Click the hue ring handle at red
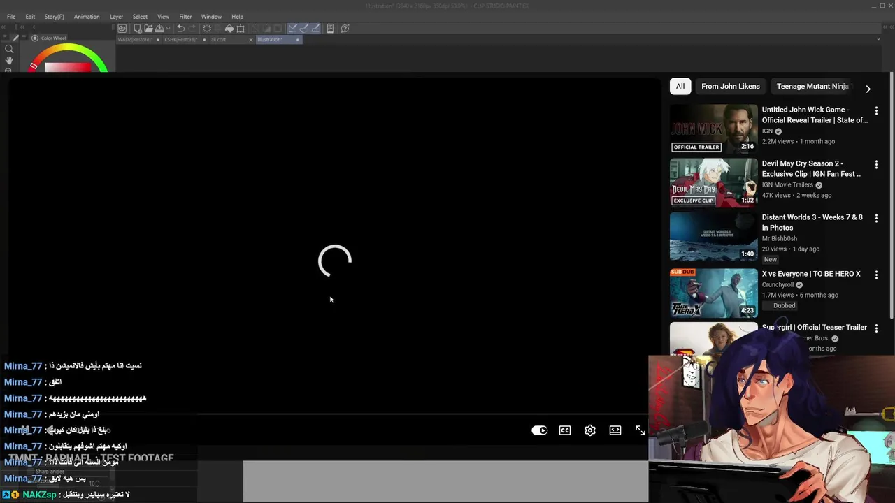The width and height of the screenshot is (895, 503). click(x=34, y=66)
